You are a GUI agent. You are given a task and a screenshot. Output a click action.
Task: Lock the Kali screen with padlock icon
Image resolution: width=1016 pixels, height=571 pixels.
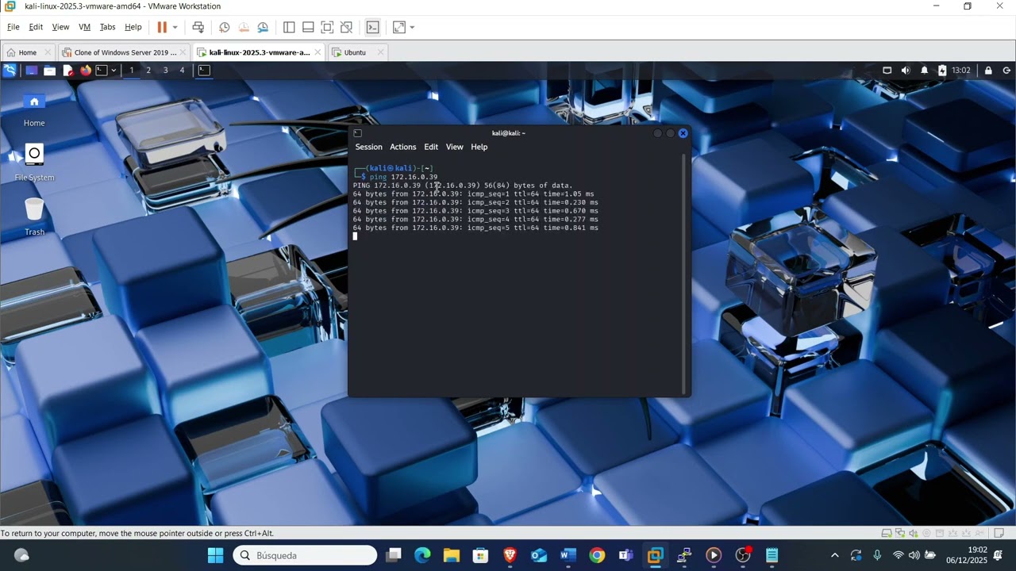click(988, 71)
